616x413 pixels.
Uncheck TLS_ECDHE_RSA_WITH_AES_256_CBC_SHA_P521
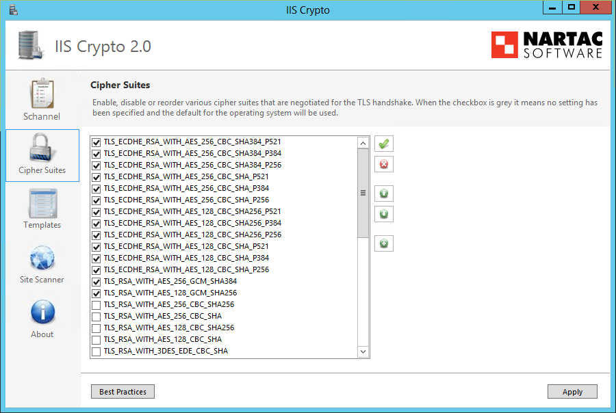[x=97, y=177]
